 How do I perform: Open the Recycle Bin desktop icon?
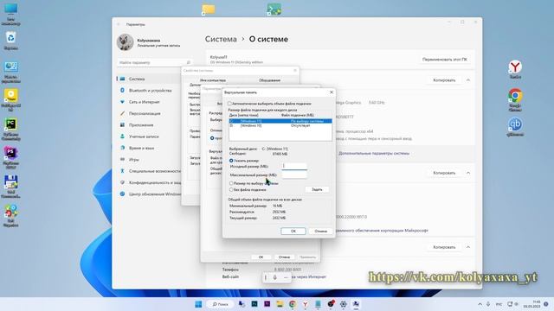(10, 41)
